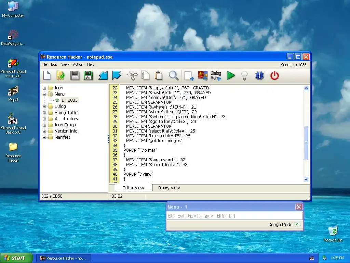This screenshot has width=350, height=263.
Task: Switch to the Binary View tab
Action: (x=169, y=188)
